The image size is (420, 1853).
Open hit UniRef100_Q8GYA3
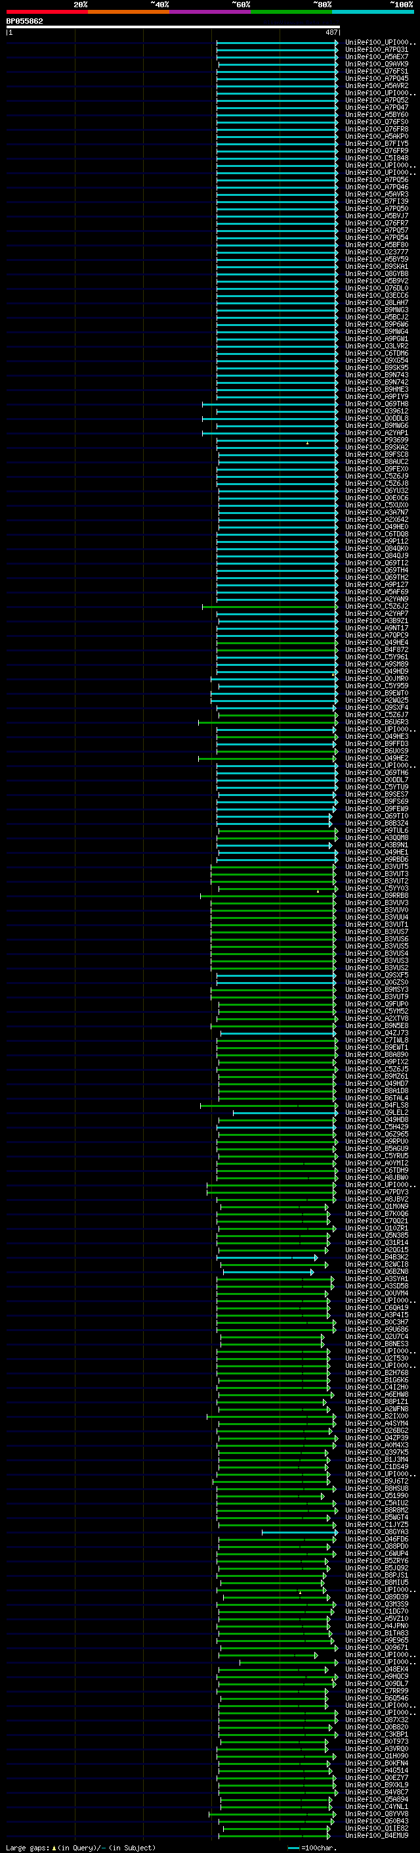point(377,1532)
